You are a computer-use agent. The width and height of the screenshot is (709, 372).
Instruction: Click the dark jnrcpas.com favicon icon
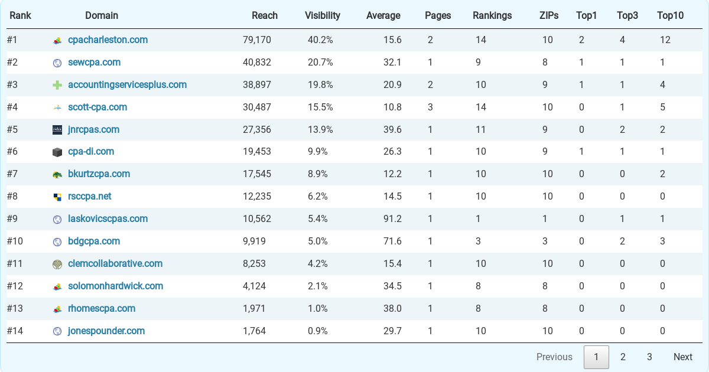(57, 130)
